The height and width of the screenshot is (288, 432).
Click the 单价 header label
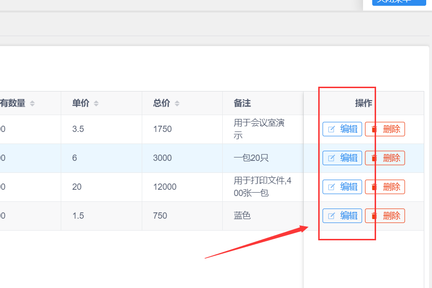pyautogui.click(x=81, y=103)
